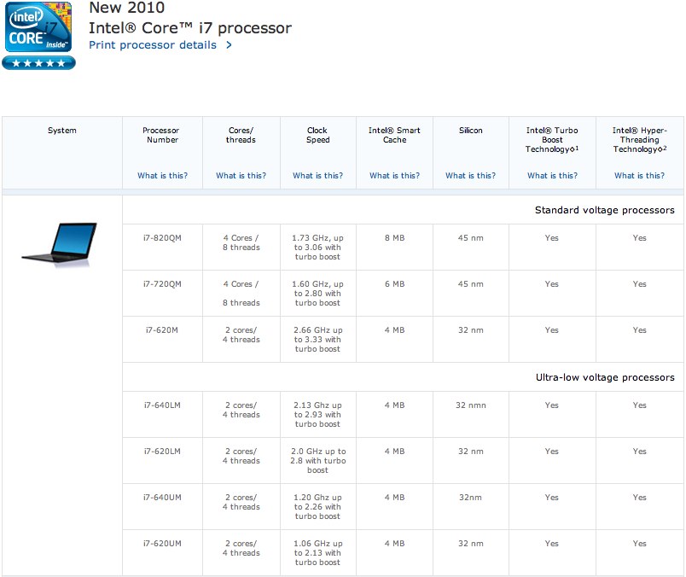The width and height of the screenshot is (686, 577).
Task: Open 'What is this?' under Intel Smart Cache
Action: coord(394,176)
